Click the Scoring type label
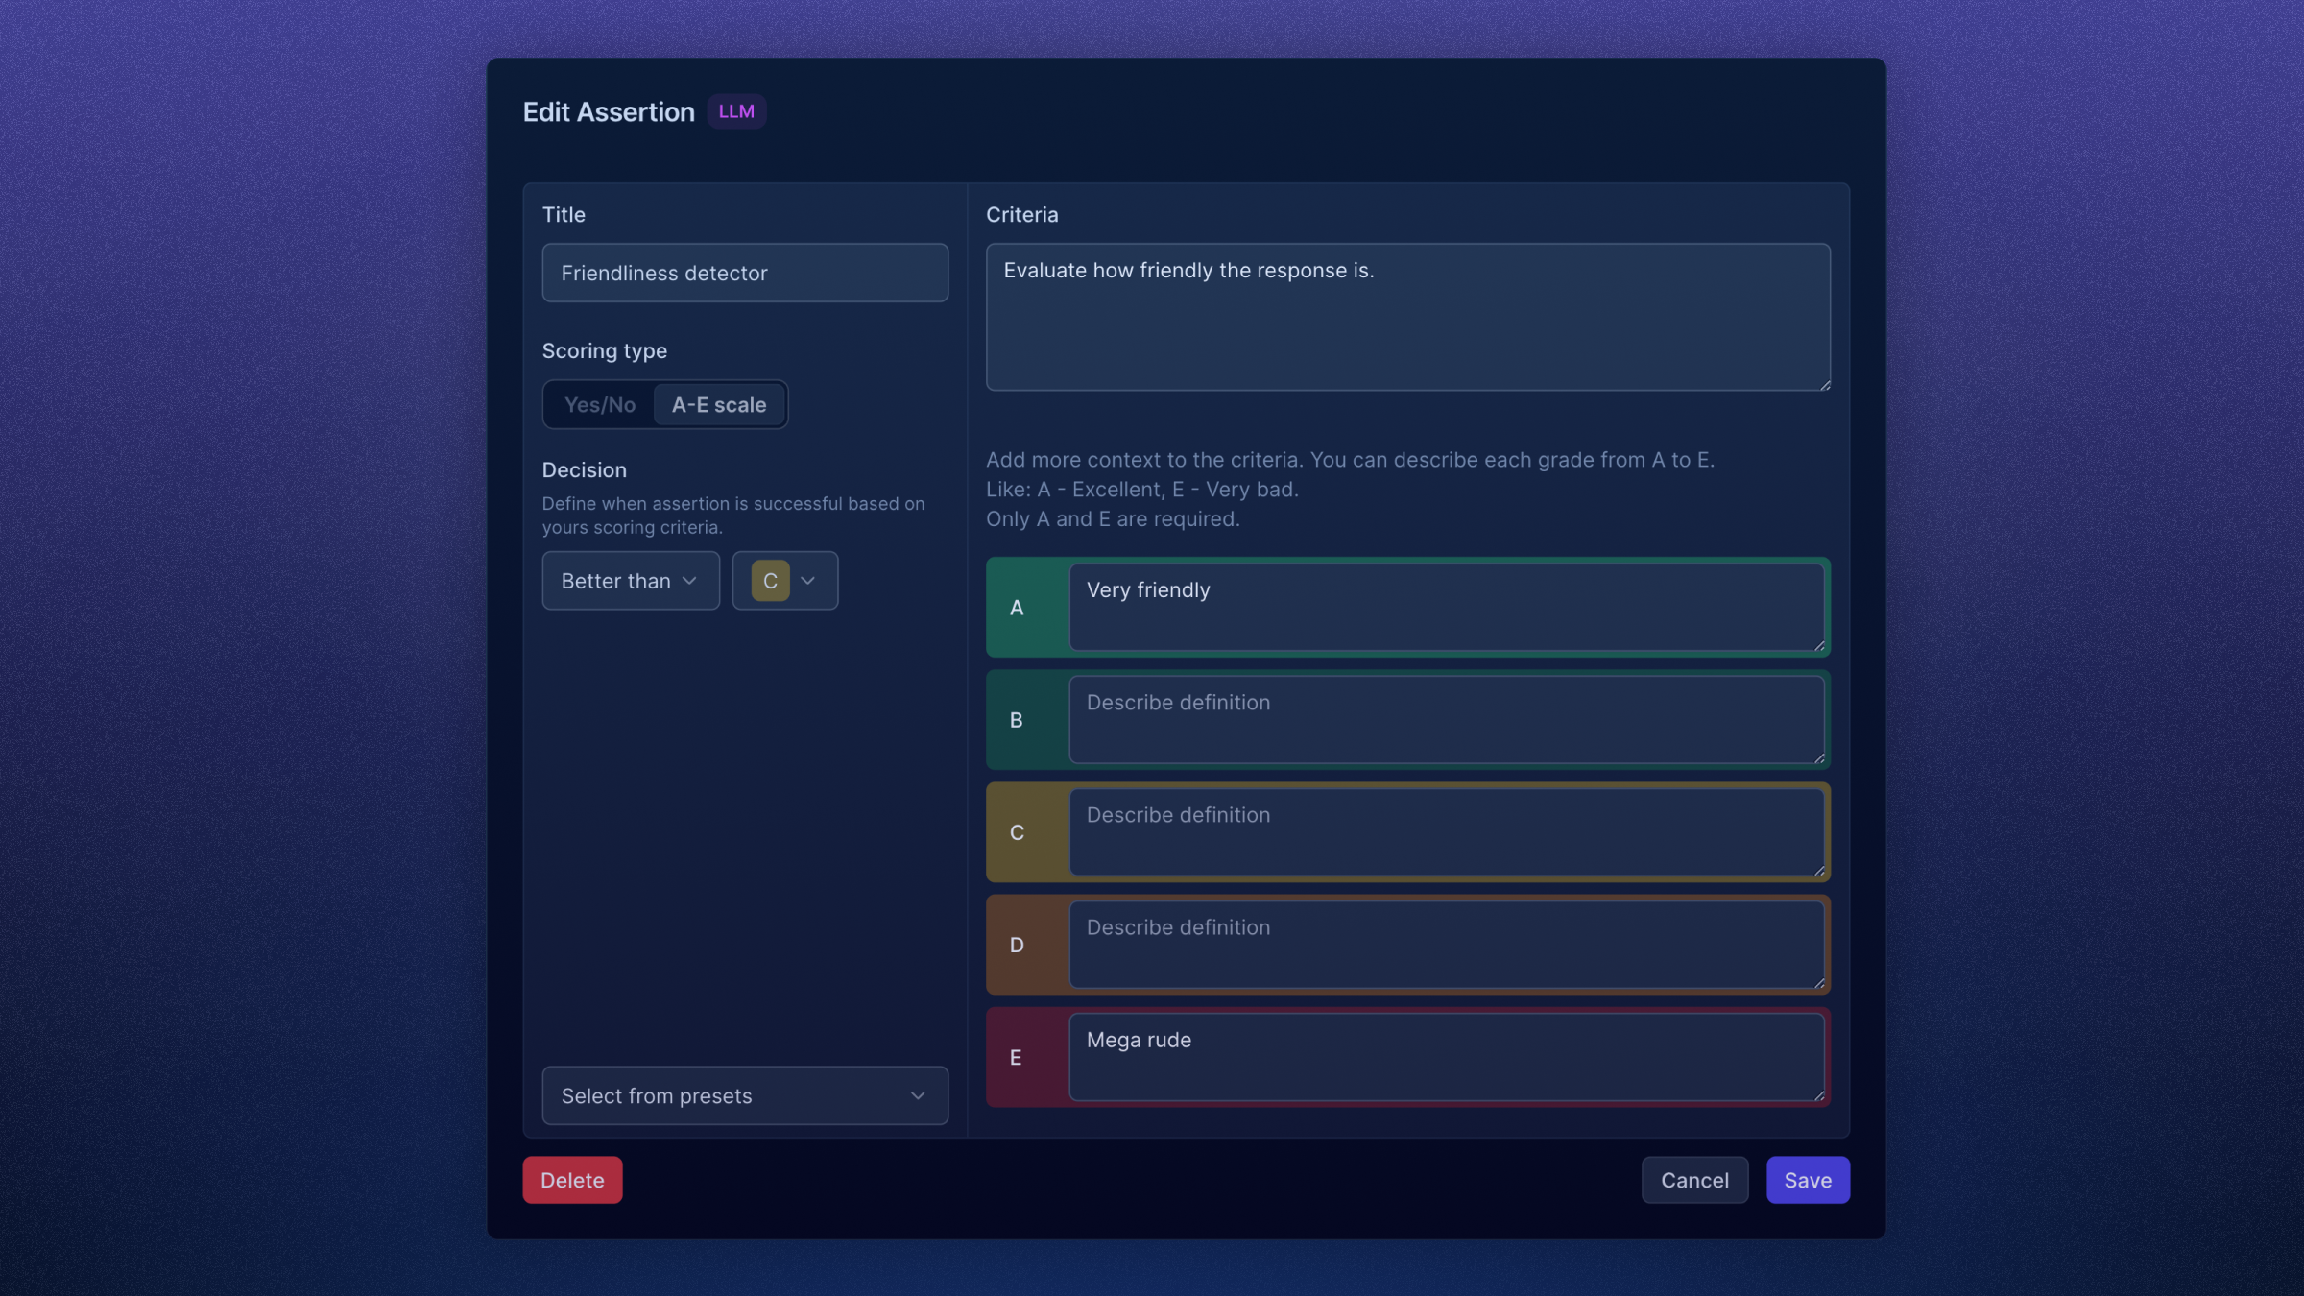This screenshot has width=2304, height=1296. pyautogui.click(x=605, y=350)
